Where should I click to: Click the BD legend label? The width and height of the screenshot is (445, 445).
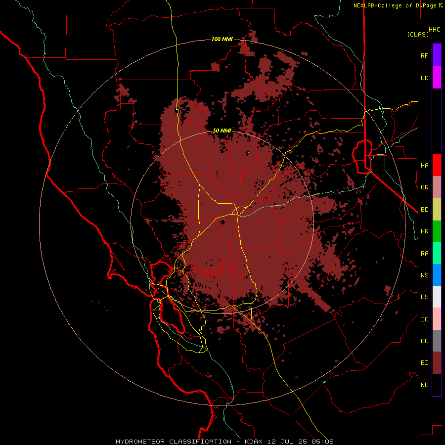424,210
